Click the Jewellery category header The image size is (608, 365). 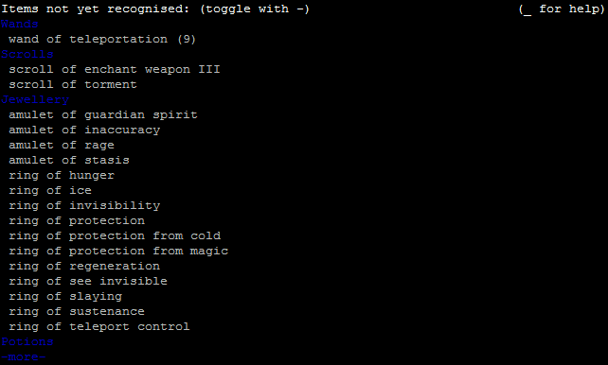click(35, 100)
